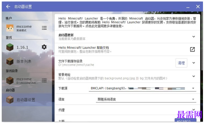Expand 代理 section chevron
207x123 pixels.
coord(194,109)
